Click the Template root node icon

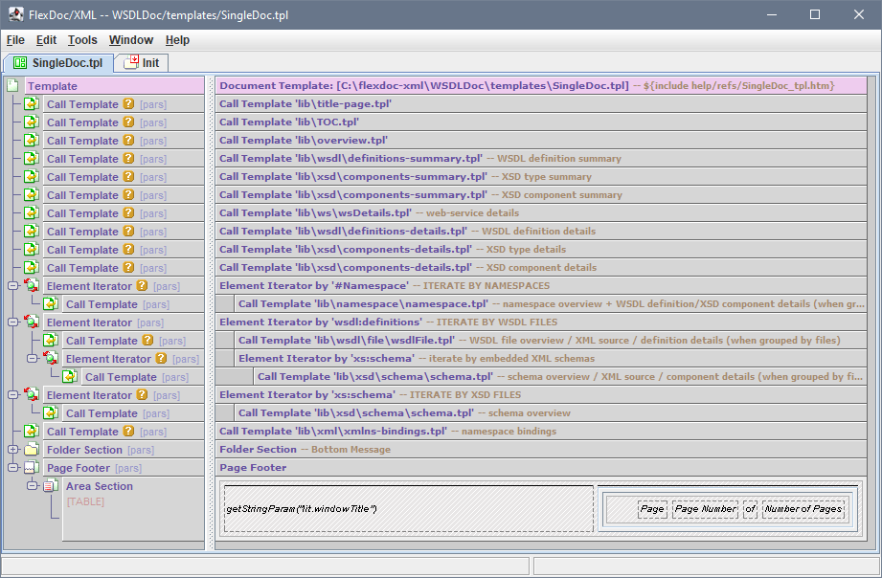(12, 86)
